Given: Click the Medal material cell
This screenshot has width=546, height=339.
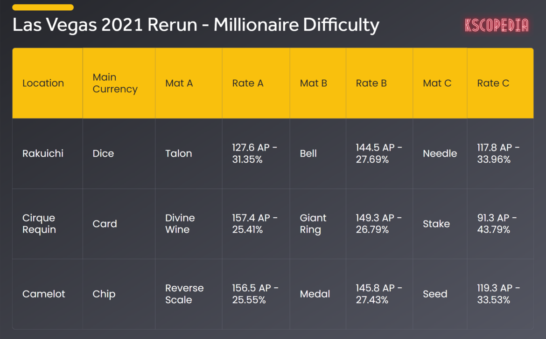Looking at the screenshot, I should pyautogui.click(x=315, y=294).
